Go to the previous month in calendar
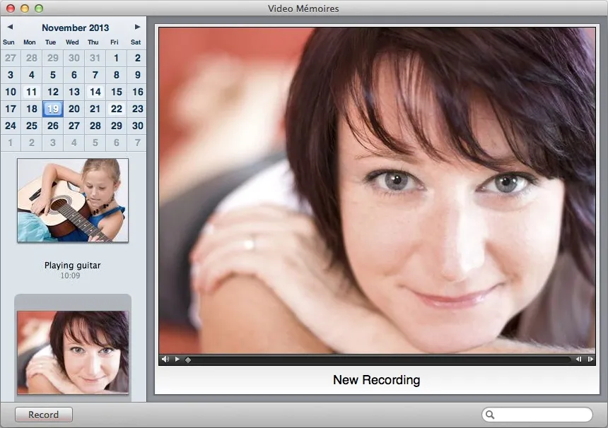The height and width of the screenshot is (428, 608). click(10, 27)
